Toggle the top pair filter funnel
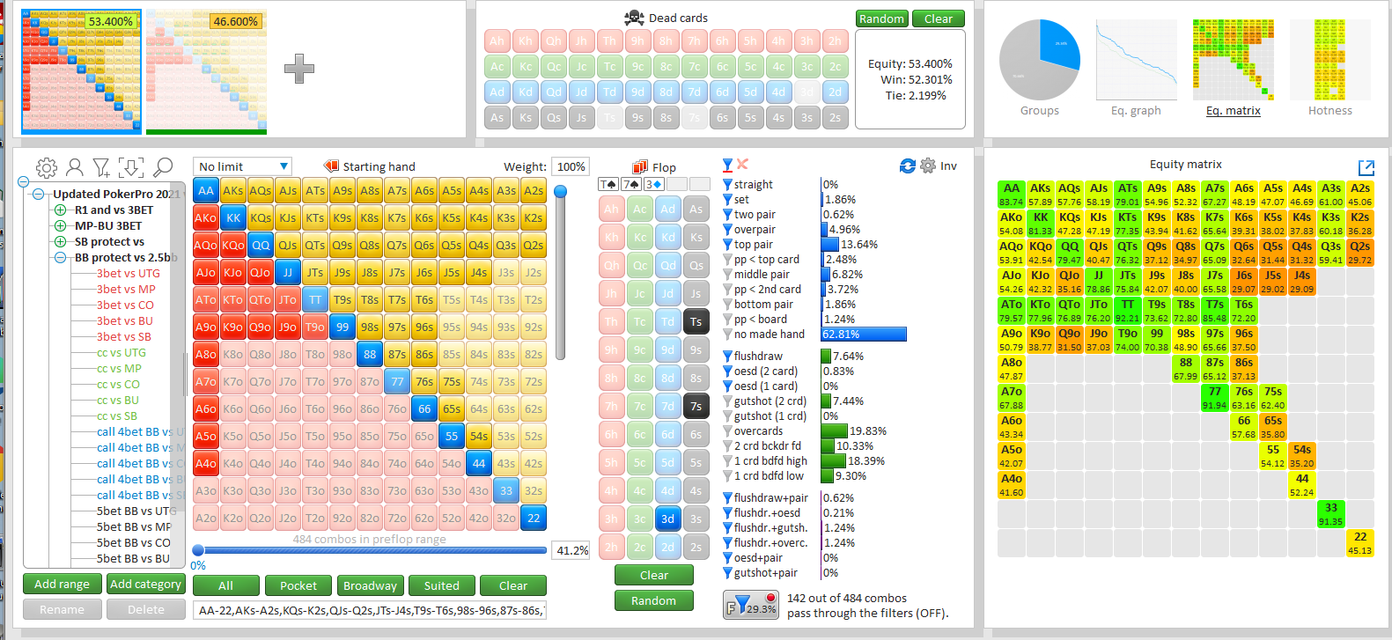 tap(727, 245)
